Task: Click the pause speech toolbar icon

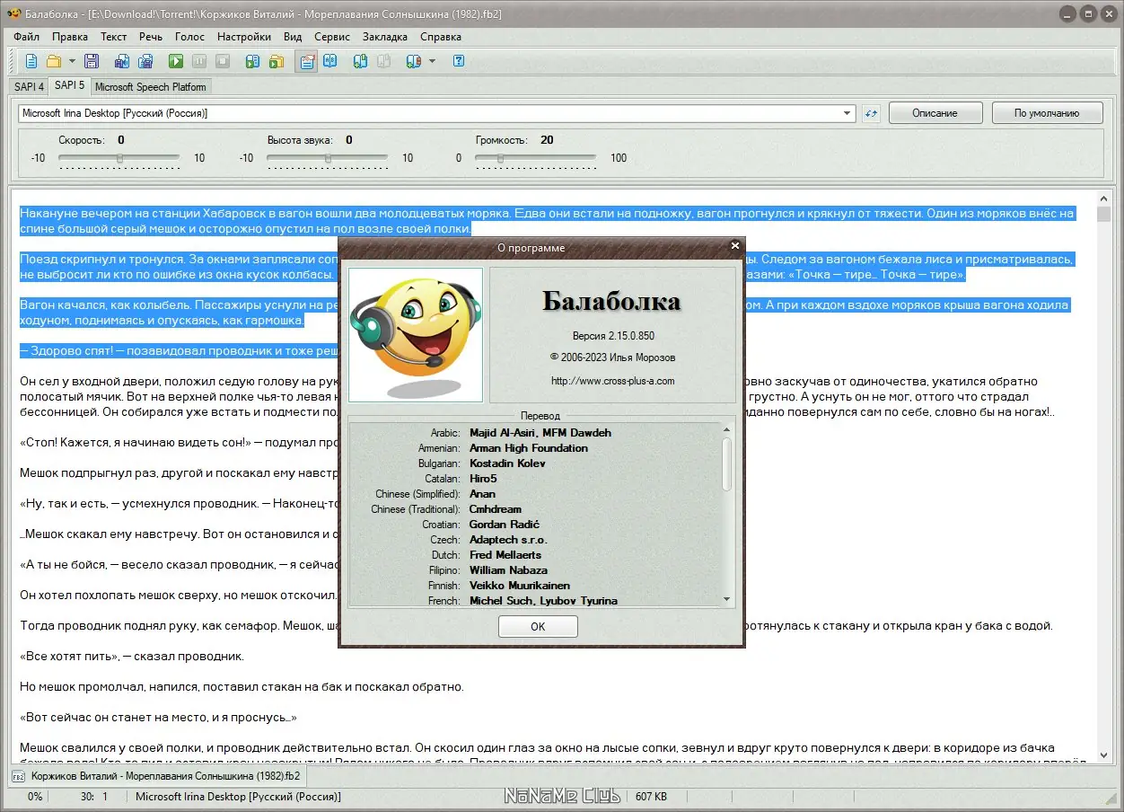Action: coord(198,61)
